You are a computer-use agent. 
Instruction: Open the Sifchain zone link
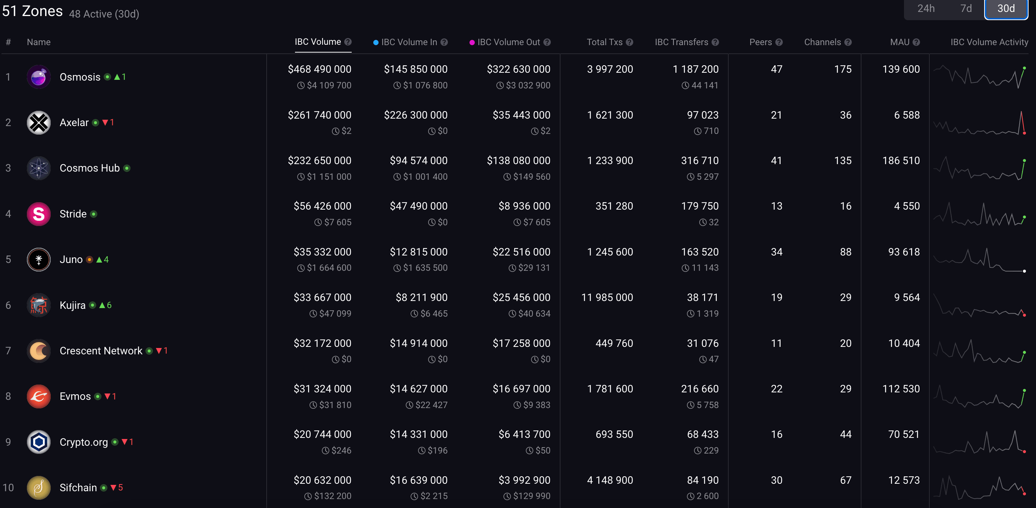(x=78, y=488)
